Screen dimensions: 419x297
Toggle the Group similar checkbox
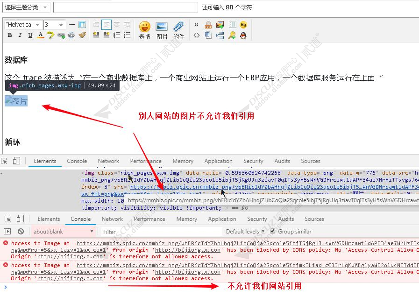[273, 231]
